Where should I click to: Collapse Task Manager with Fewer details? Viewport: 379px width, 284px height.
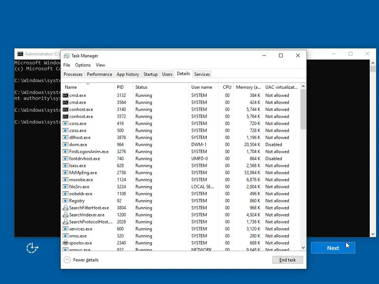(81, 260)
